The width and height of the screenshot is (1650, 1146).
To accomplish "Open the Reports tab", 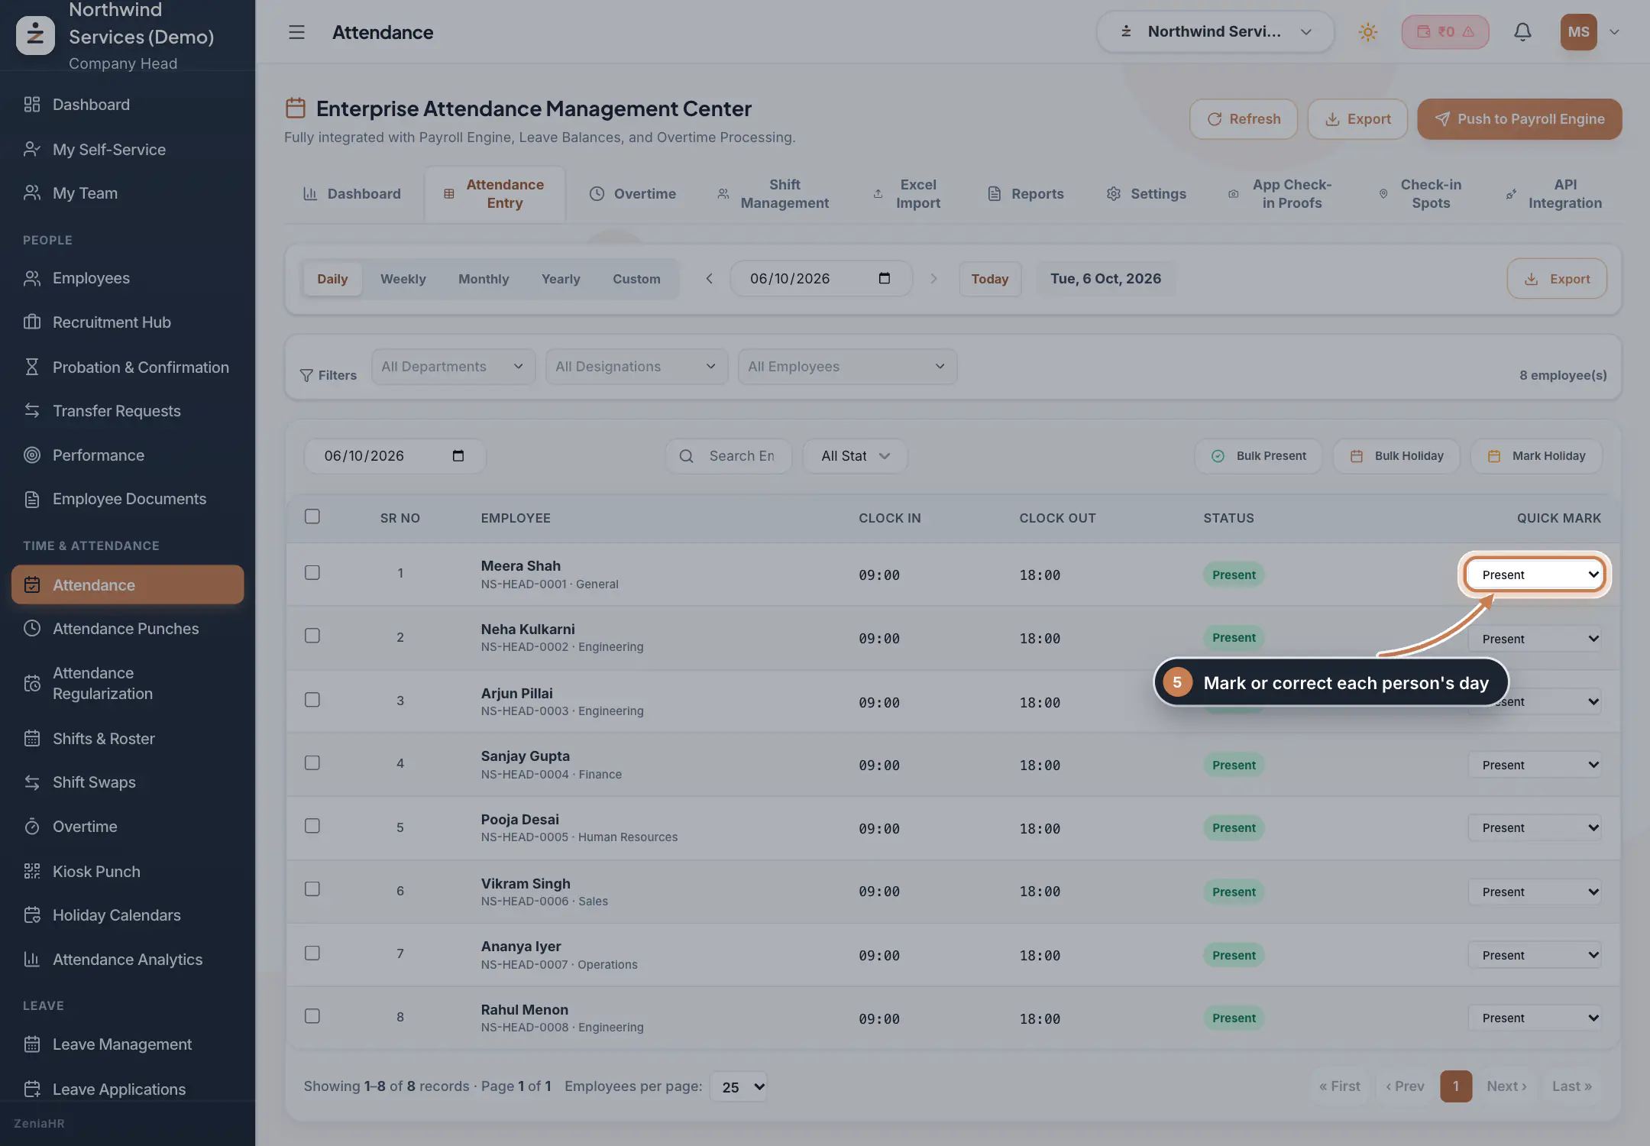I will point(1025,194).
